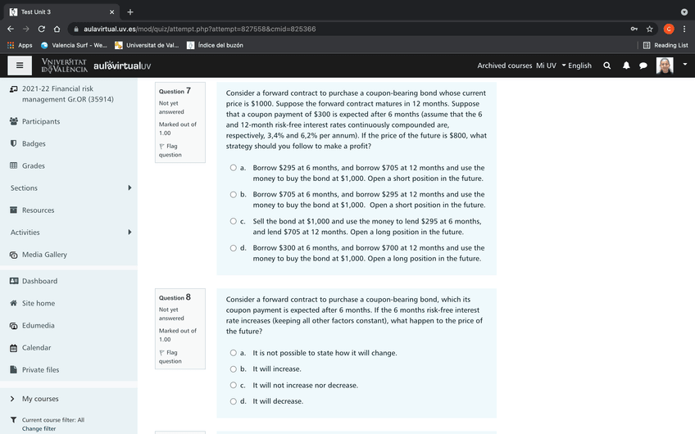Open the English language dropdown
Screen dimensions: 695x434
(576, 66)
